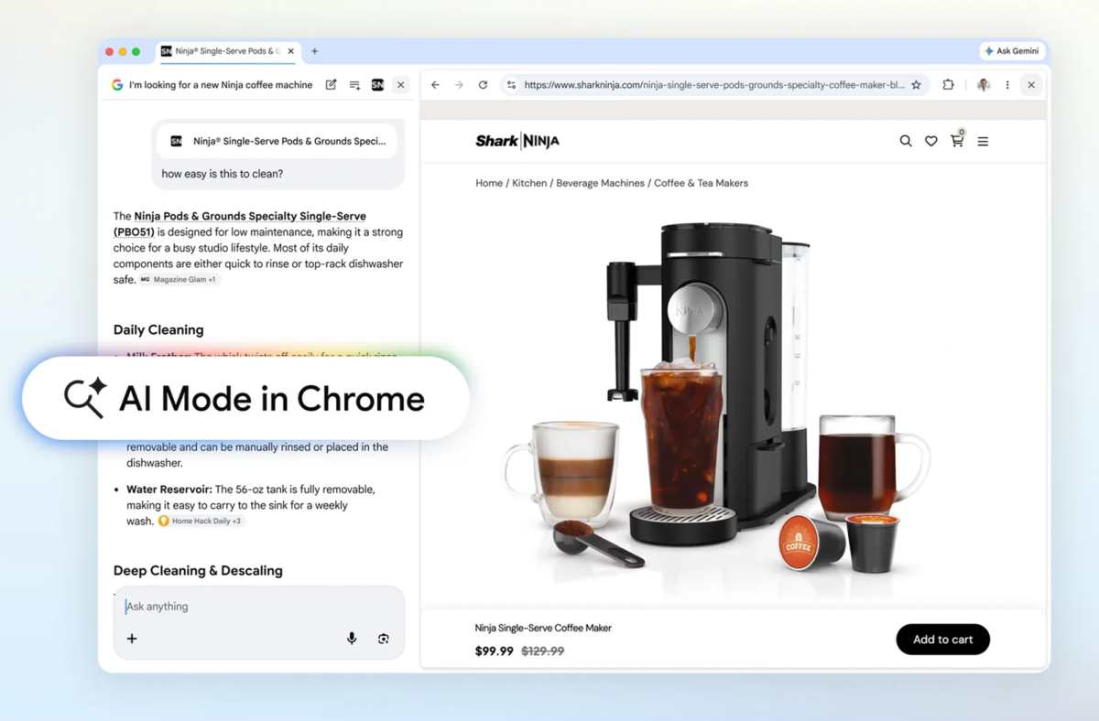Close the Ninja Single-Serve Pods tab
The image size is (1099, 721).
click(292, 51)
